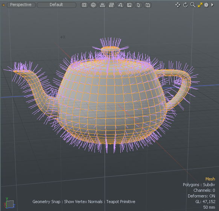Open the Perspective view type dropdown
219x211 pixels.
coord(21,5)
